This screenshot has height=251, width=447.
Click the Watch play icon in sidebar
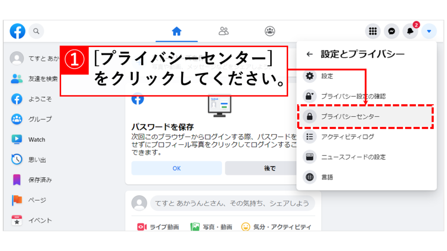[17, 139]
